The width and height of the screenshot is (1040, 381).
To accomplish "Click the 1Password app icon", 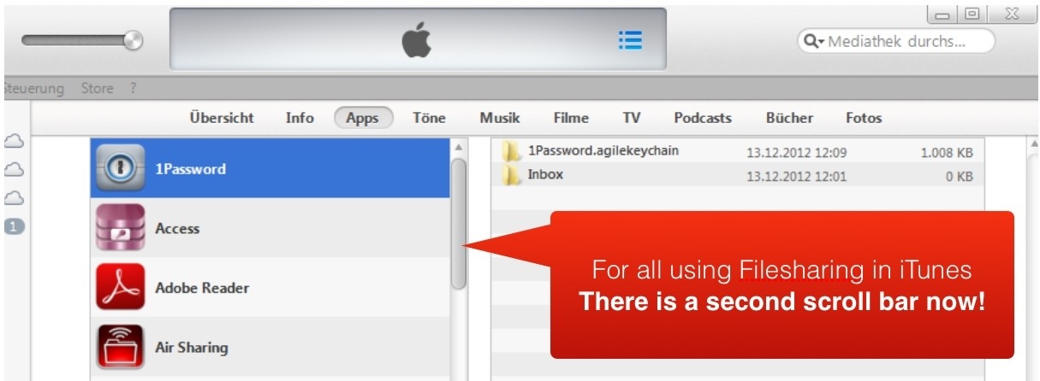I will (119, 168).
